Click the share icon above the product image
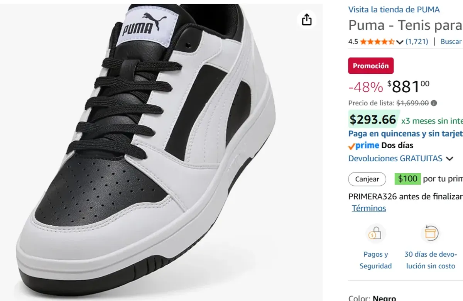 coord(307,19)
